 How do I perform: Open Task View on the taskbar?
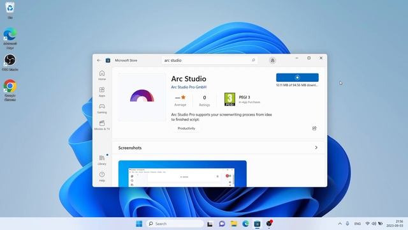(x=210, y=224)
